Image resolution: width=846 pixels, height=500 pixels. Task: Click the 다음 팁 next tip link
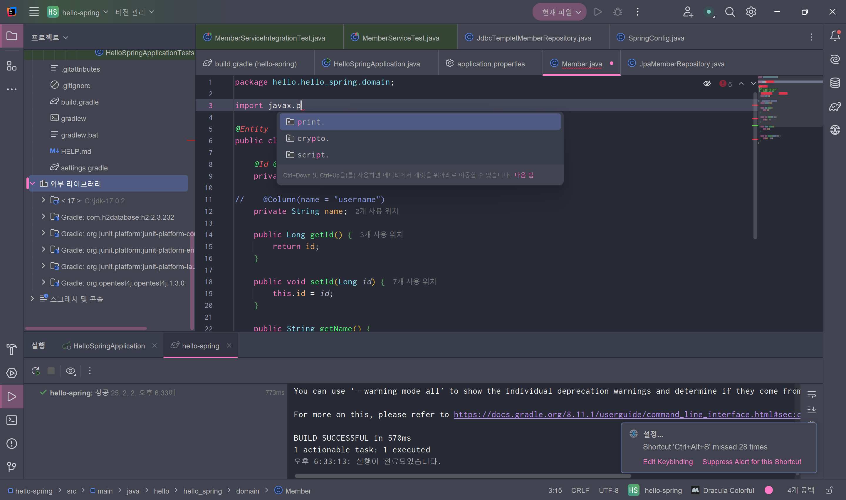524,175
